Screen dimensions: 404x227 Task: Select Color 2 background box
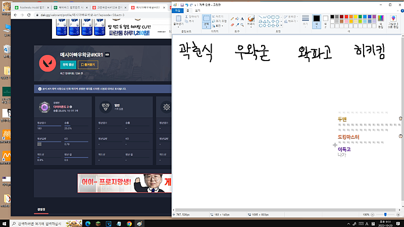(x=326, y=20)
